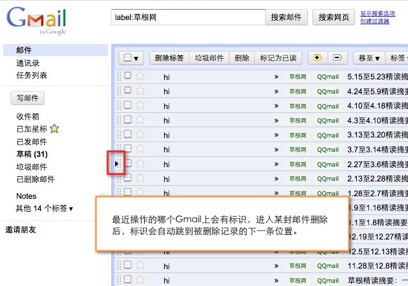Star the 11.28至12.8 email
Viewport: 408px width, 286px height.
tap(140, 265)
